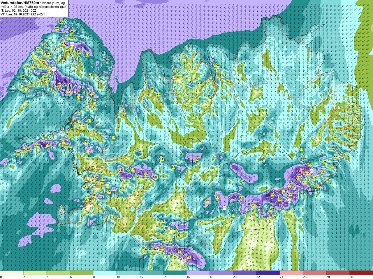Select the 8–10 m/s pale cyan legend swatch
The image size is (373, 279).
(x=105, y=273)
